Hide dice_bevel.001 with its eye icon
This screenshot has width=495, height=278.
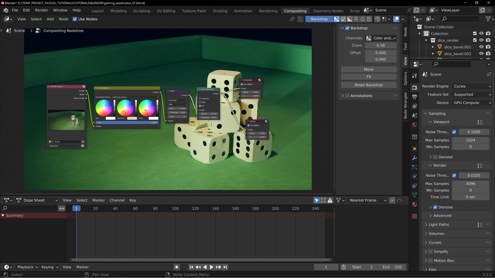click(x=481, y=47)
